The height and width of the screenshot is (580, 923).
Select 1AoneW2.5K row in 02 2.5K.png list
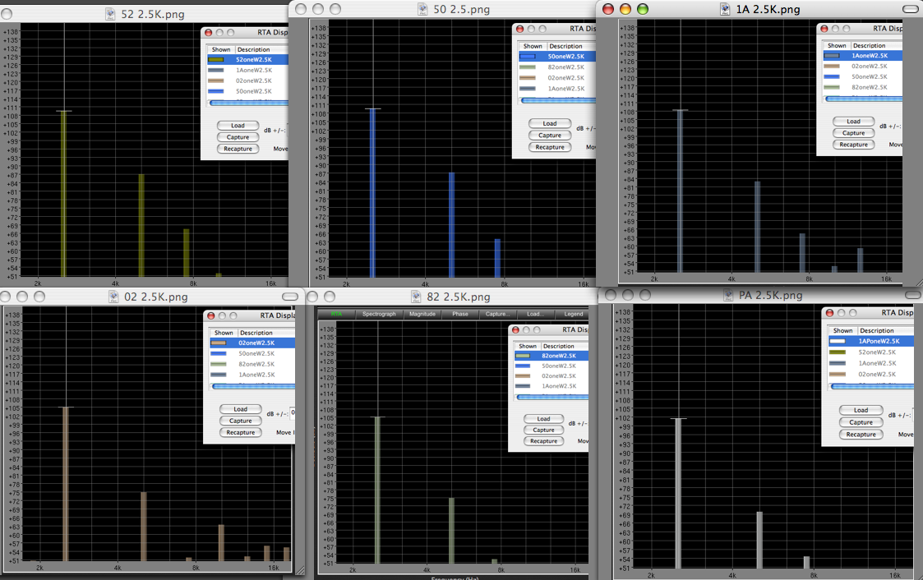click(x=252, y=375)
